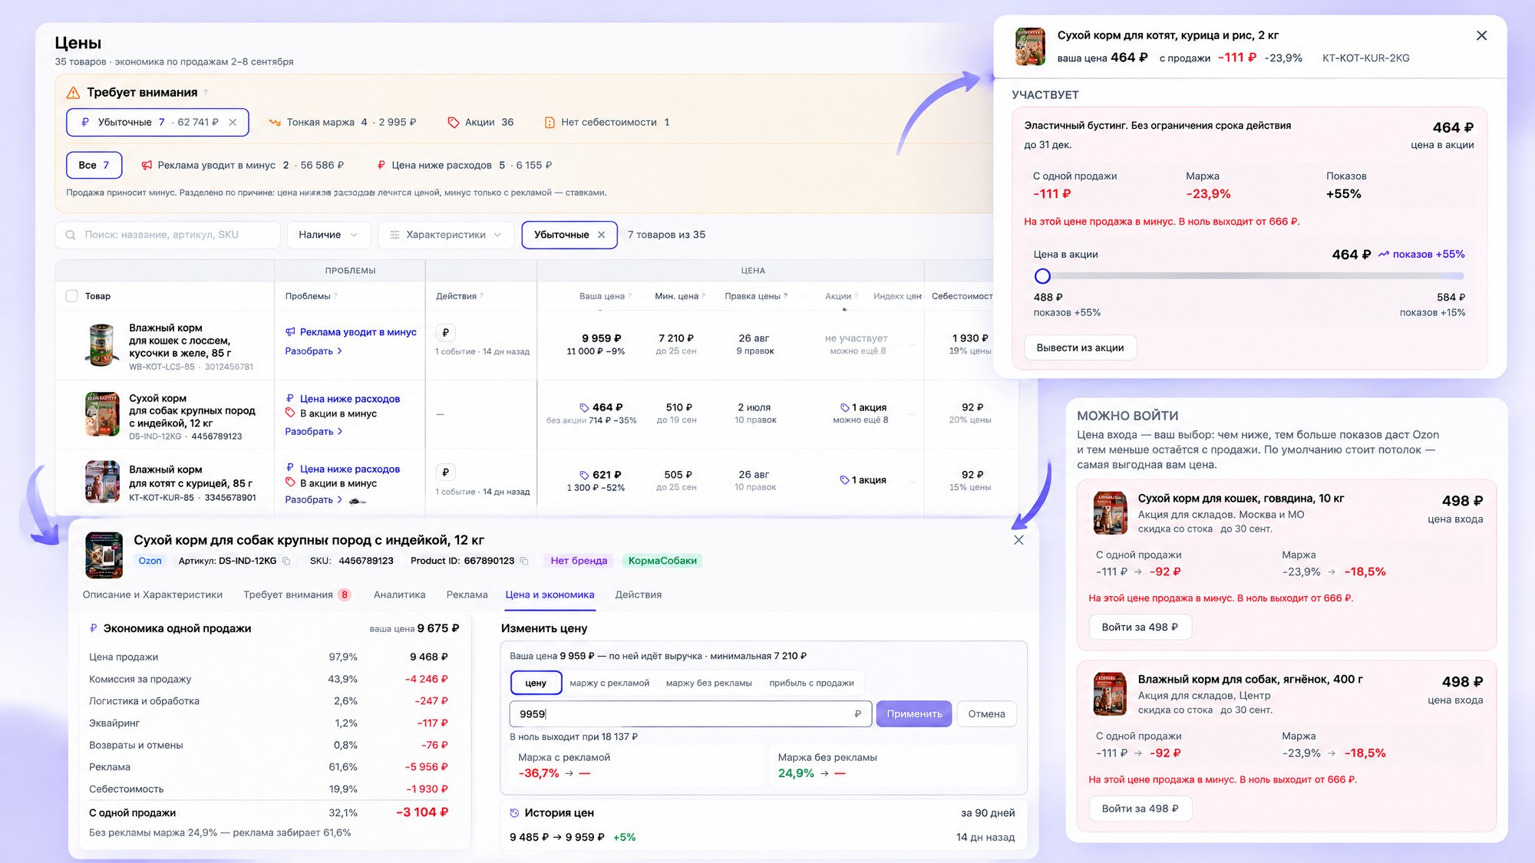Toggle the Тонкая маржа 4 filter
The width and height of the screenshot is (1535, 863).
tap(342, 122)
